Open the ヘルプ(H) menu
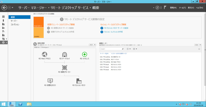Screen dimensions: 206x107 [x=199, y=8]
